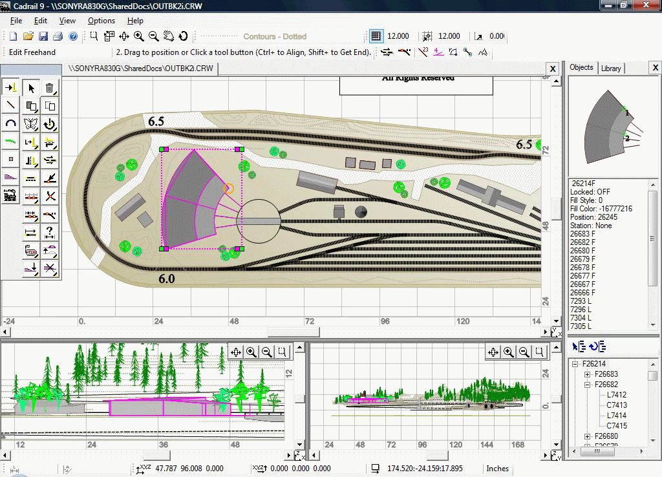Collapse the F26214 tree node
The image size is (662, 477).
click(575, 364)
